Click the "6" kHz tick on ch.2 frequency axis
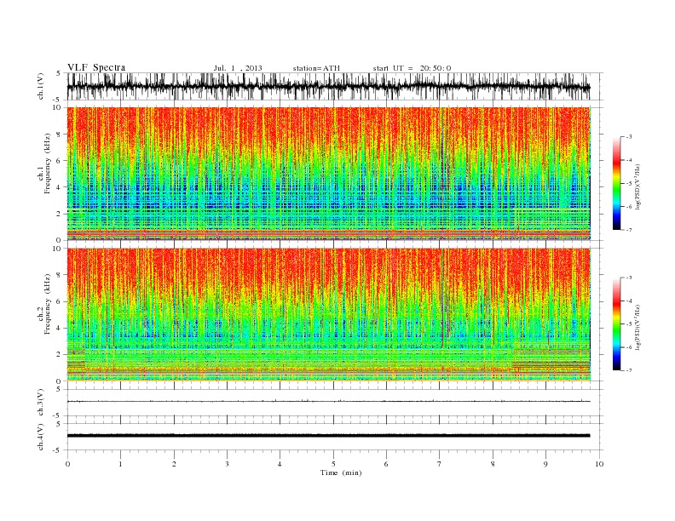 tap(60, 301)
